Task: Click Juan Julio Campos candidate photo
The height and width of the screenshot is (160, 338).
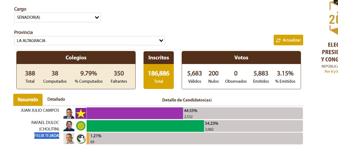Action: coord(69,113)
